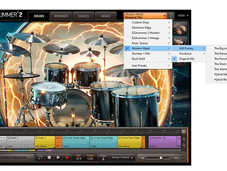This screenshot has width=227, height=171.
Task: Toggle the loop playback button
Action: (x=40, y=157)
